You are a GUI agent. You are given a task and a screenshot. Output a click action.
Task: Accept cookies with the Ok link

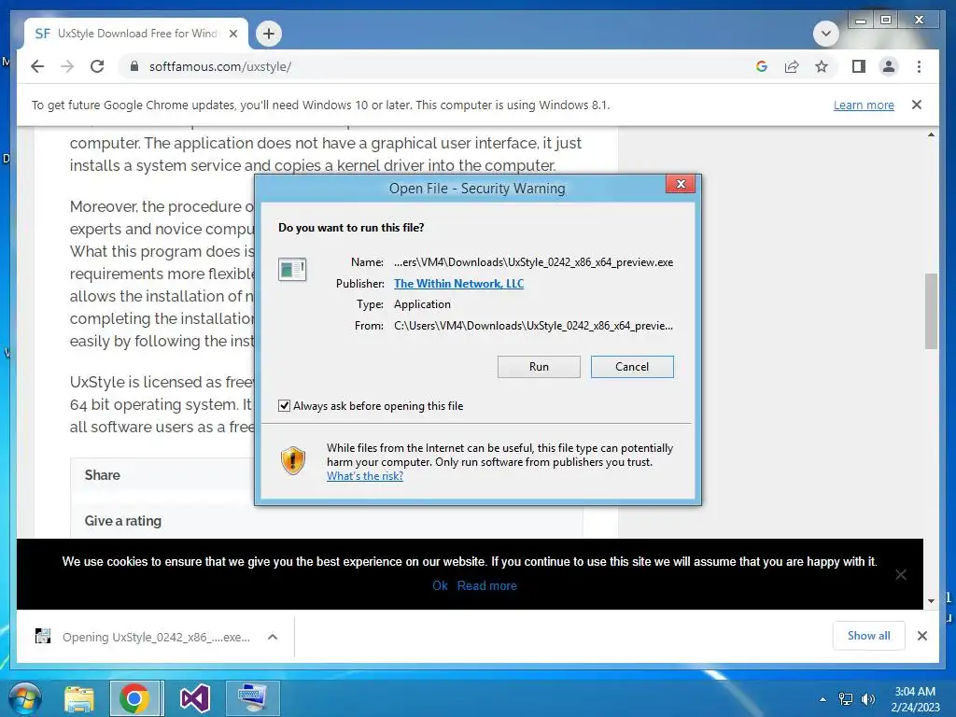point(441,585)
